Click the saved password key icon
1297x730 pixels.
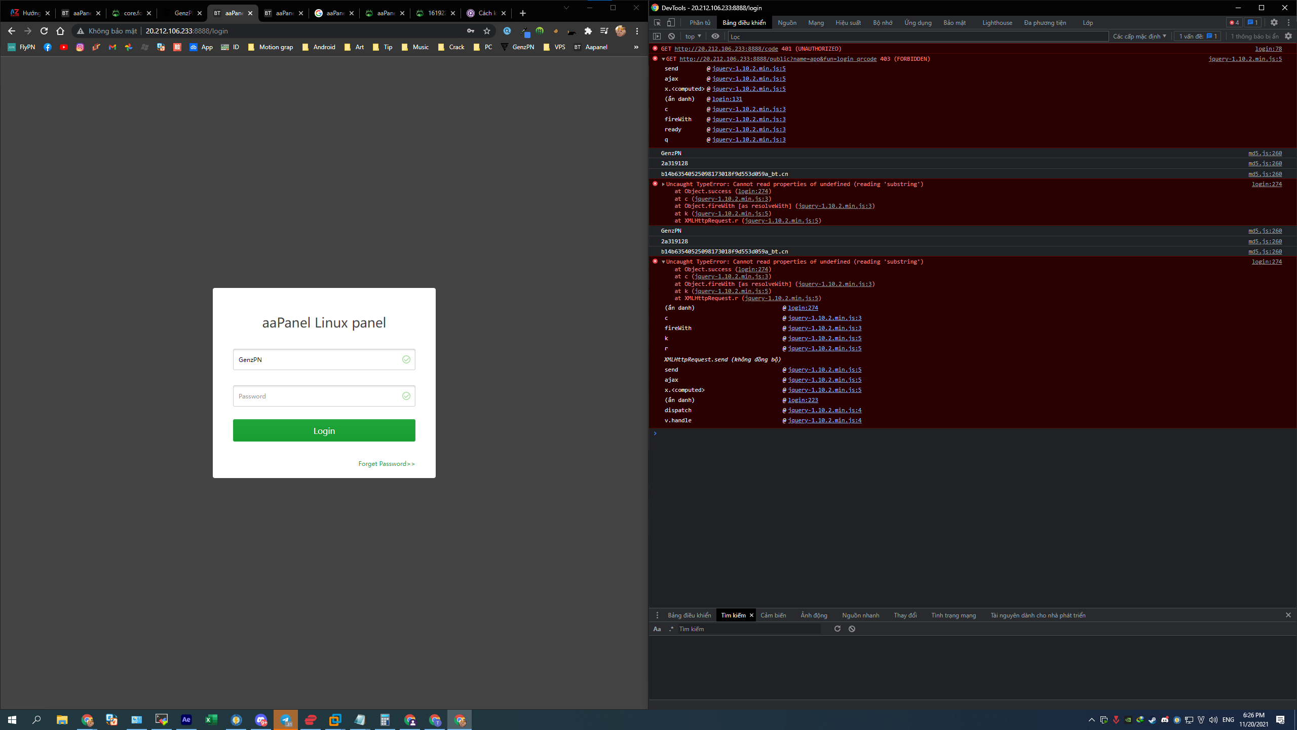pos(471,31)
